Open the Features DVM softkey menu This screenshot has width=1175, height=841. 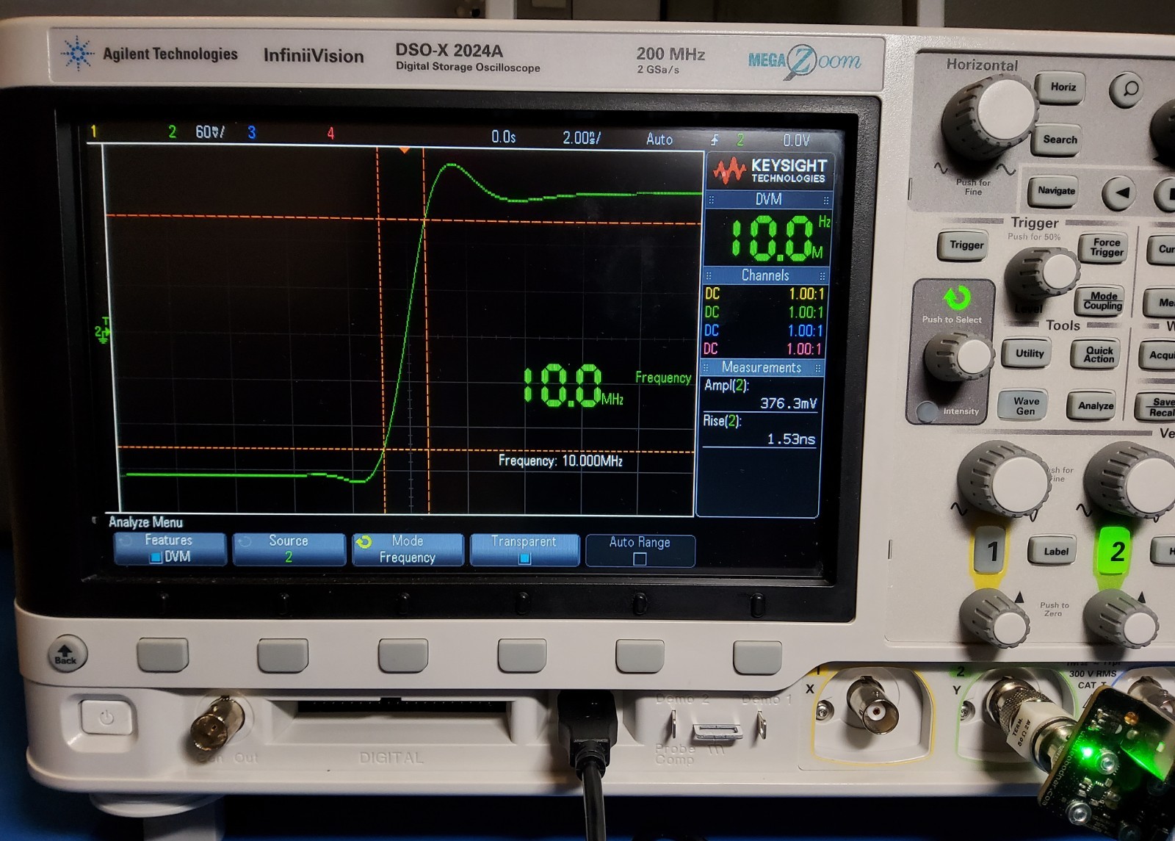tap(170, 549)
